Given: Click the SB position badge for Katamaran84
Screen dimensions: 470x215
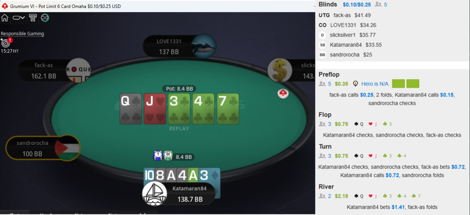Looking at the screenshot, I should 322,45.
